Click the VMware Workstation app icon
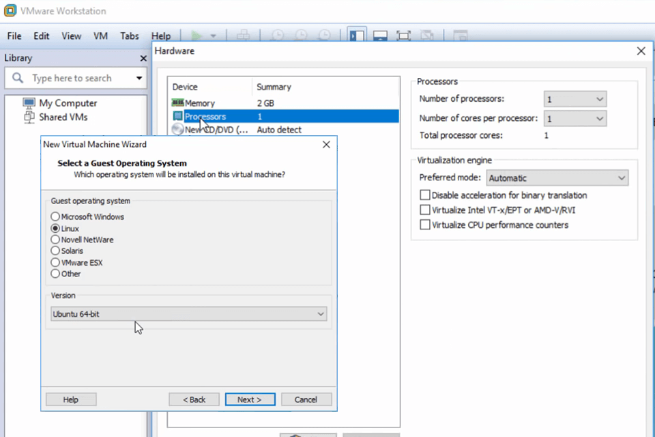The image size is (655, 437). point(10,10)
